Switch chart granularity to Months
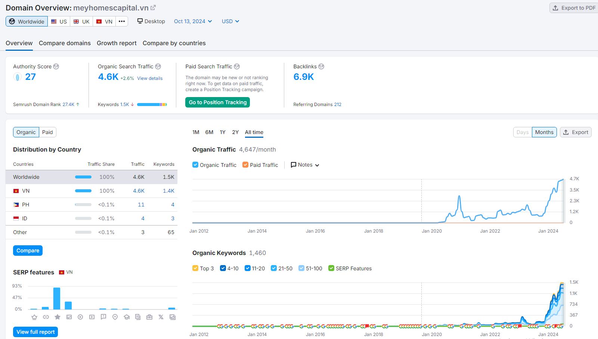Viewport: 598px width, 339px height. coord(544,132)
